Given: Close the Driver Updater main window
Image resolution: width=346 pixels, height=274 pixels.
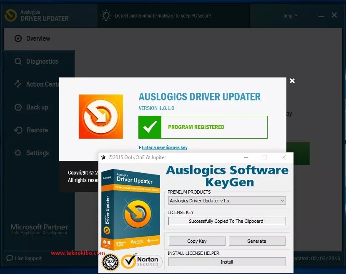Looking at the screenshot, I should pos(334,15).
